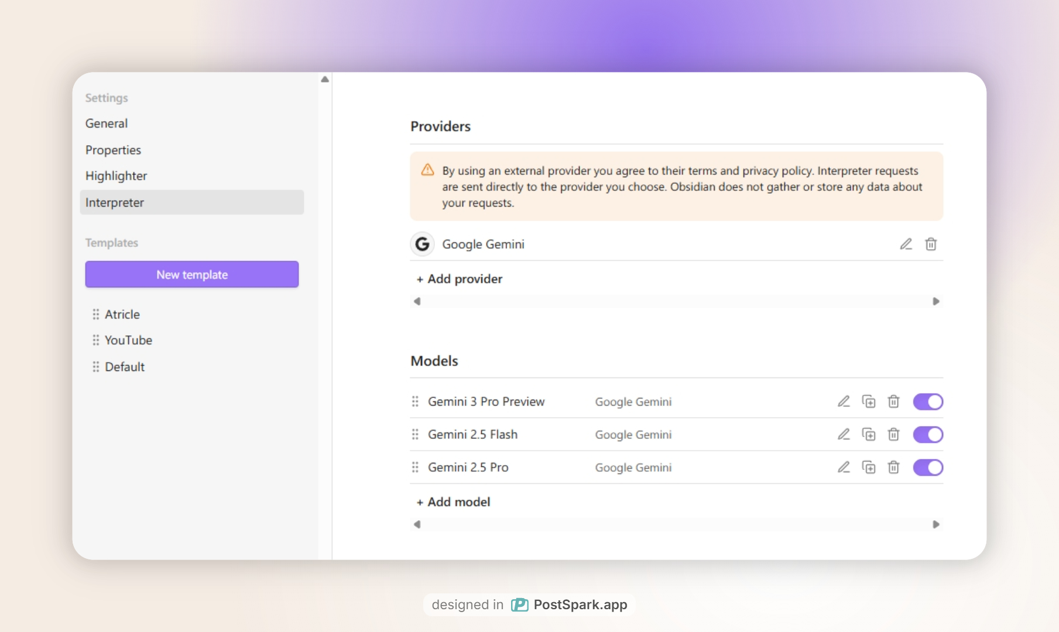1059x632 pixels.
Task: Select the YouTube template
Action: 128,340
